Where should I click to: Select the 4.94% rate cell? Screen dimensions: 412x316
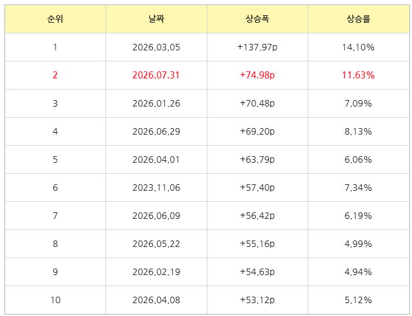(359, 272)
